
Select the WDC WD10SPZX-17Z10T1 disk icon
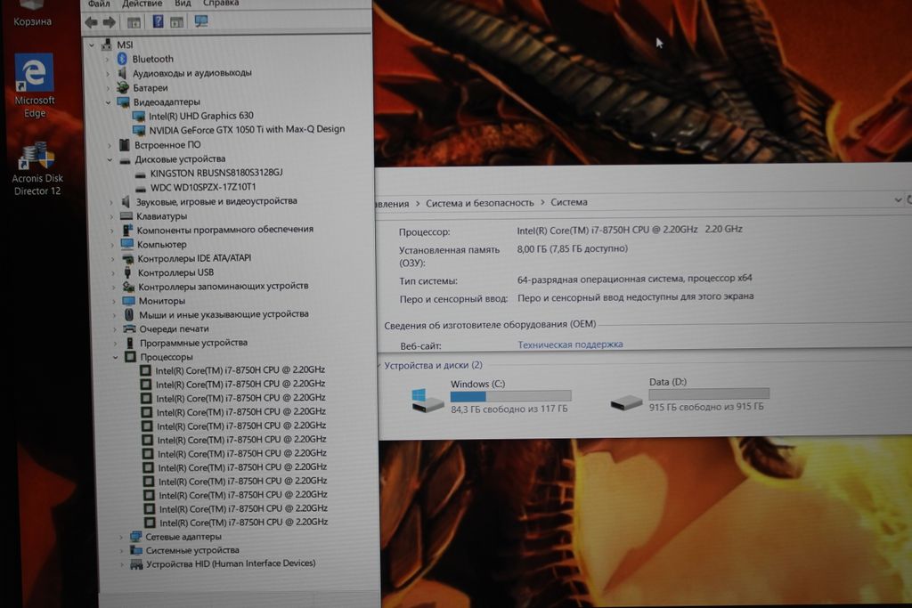[x=141, y=188]
